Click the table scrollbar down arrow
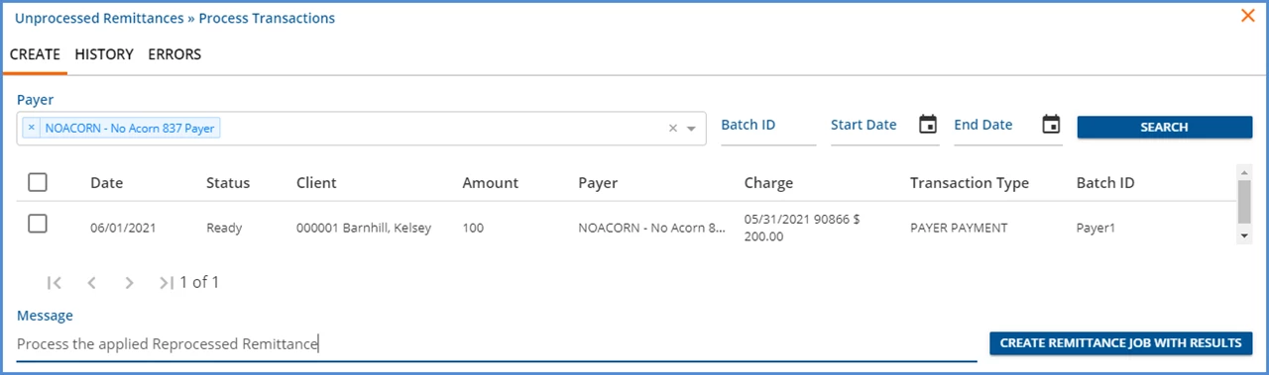Screen dimensions: 1269x375 point(1244,236)
